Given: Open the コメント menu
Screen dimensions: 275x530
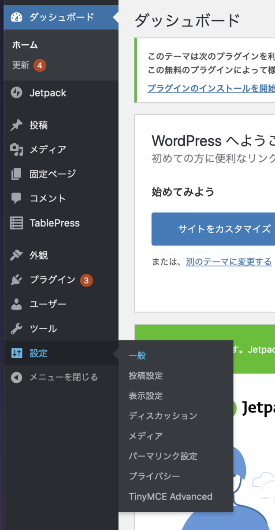Looking at the screenshot, I should click(61, 198).
